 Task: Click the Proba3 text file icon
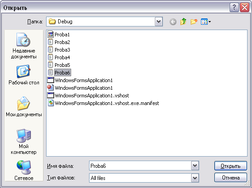point(51,50)
